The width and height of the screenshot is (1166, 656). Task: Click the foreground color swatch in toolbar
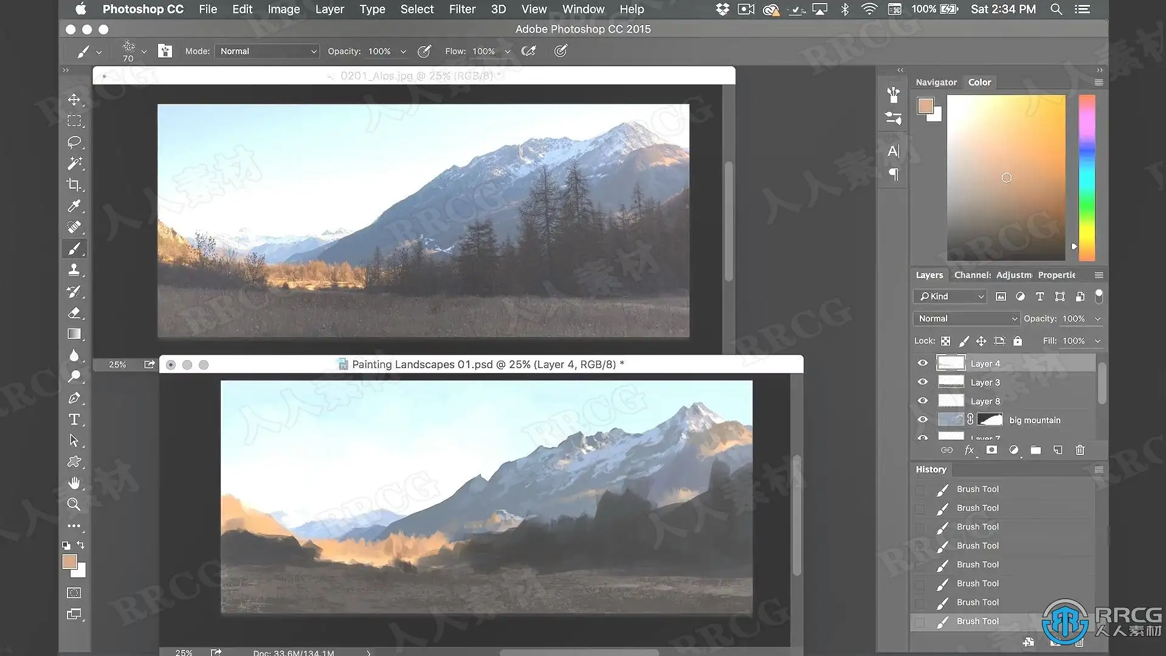(x=69, y=562)
